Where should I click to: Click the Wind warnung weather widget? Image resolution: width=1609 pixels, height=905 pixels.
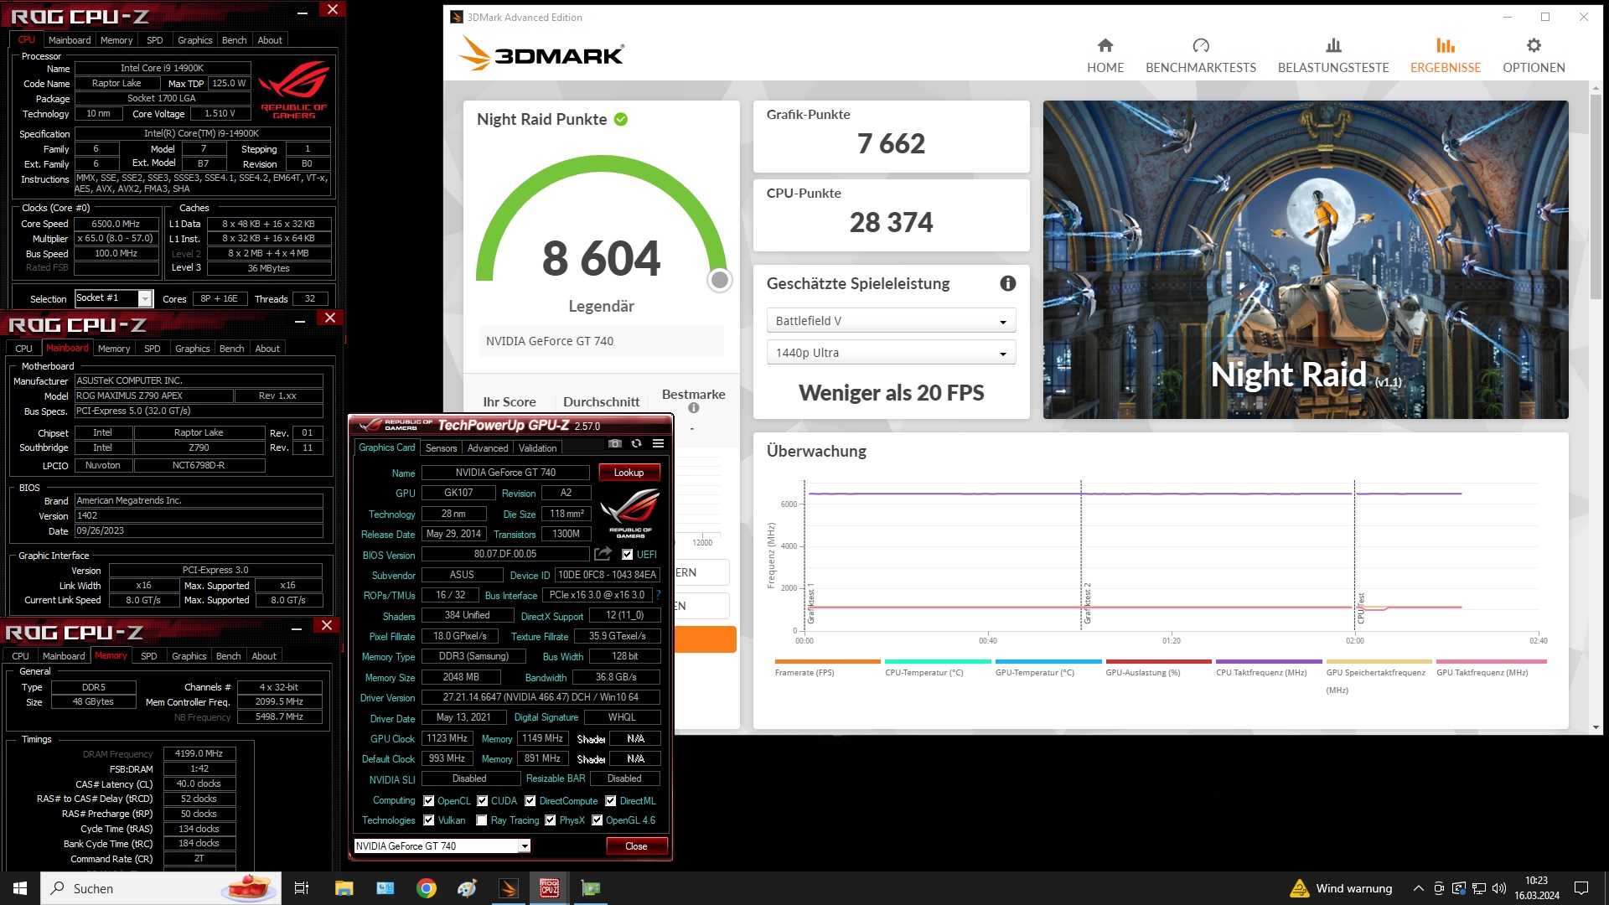pyautogui.click(x=1342, y=888)
